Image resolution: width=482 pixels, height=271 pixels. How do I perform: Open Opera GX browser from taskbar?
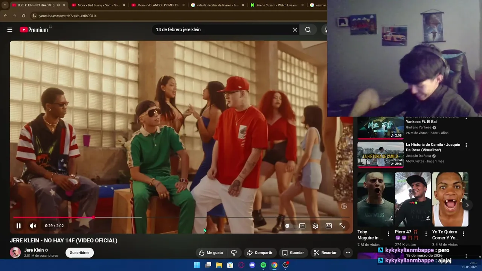coord(241,265)
